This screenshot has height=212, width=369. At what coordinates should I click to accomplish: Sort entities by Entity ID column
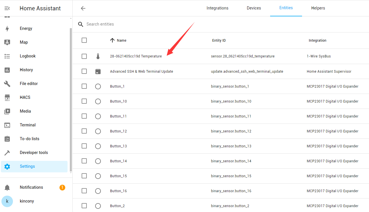(x=219, y=41)
